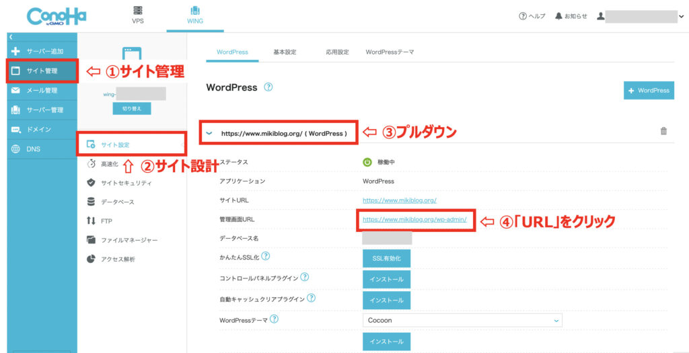Click the ConoHa logo
The height and width of the screenshot is (353, 689).
tap(57, 16)
